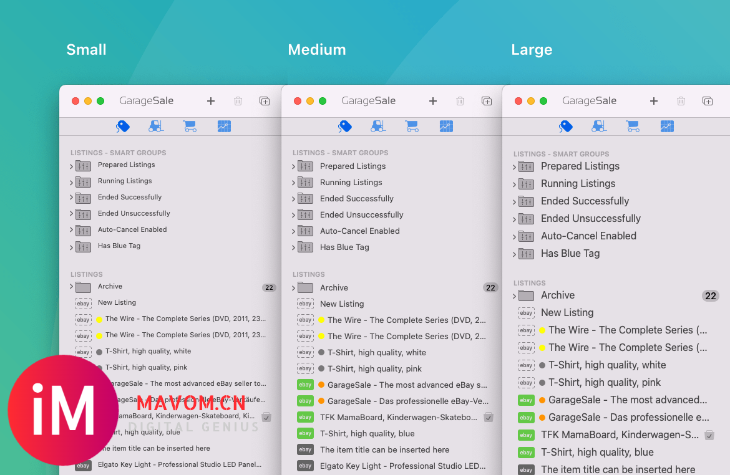Select Auto-Cancel Enabled in Large window
The width and height of the screenshot is (730, 475).
click(x=588, y=236)
